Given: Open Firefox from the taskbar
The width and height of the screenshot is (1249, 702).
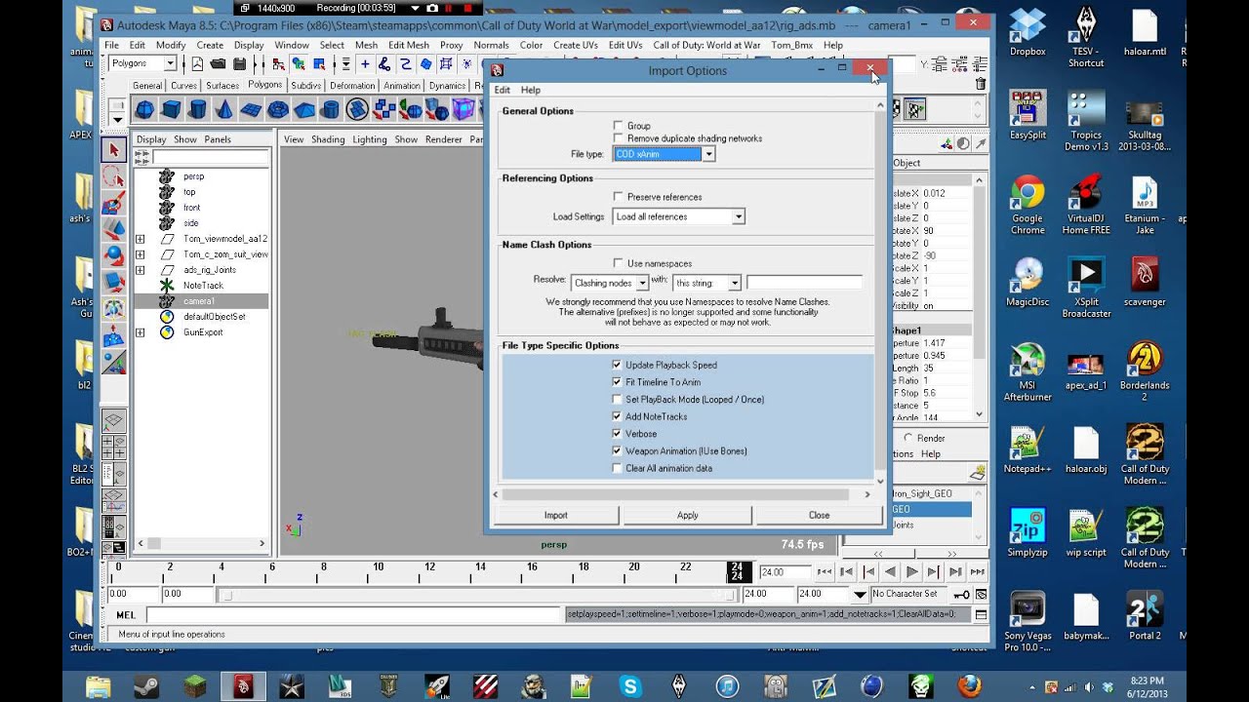Looking at the screenshot, I should coord(968,685).
